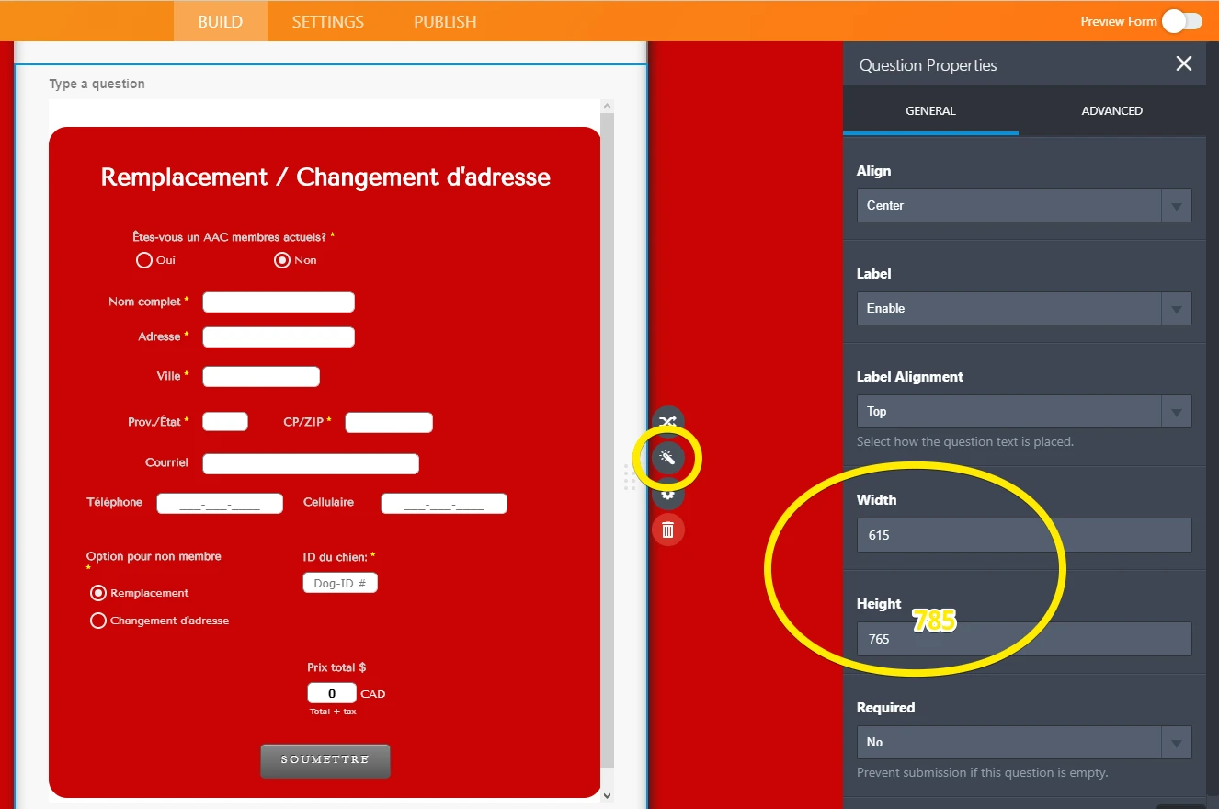Viewport: 1219px width, 809px height.
Task: Open the Required dropdown
Action: (1023, 742)
